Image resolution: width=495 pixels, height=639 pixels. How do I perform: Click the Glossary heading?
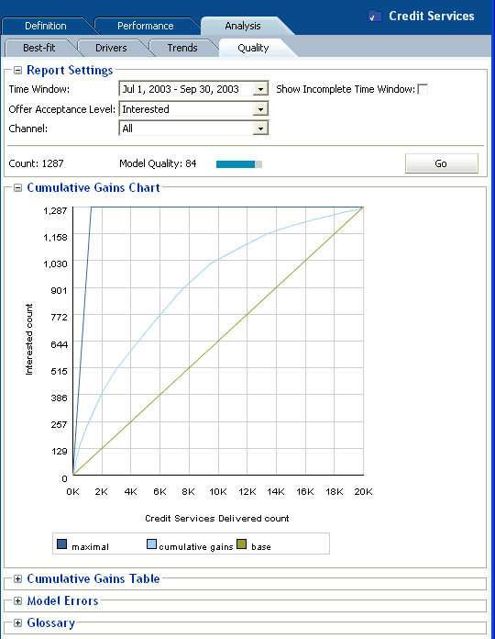50,622
